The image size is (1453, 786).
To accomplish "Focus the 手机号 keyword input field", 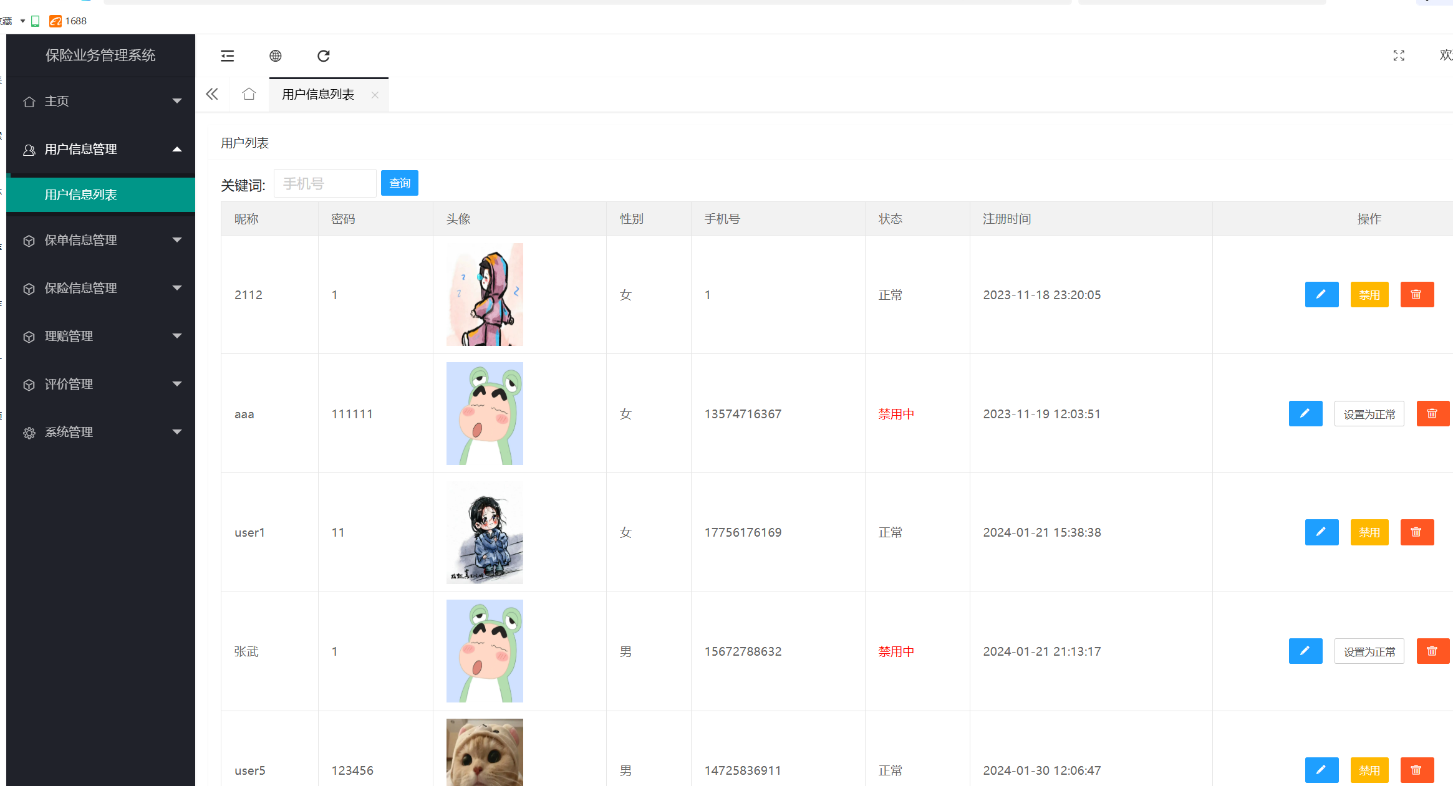I will tap(325, 183).
